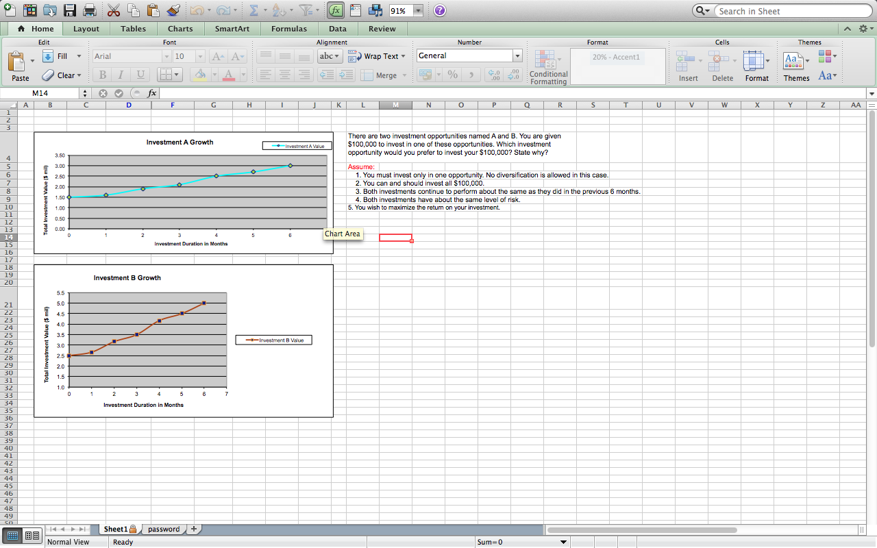877x548 pixels.
Task: Click the AutoSum sigma icon
Action: (x=252, y=11)
